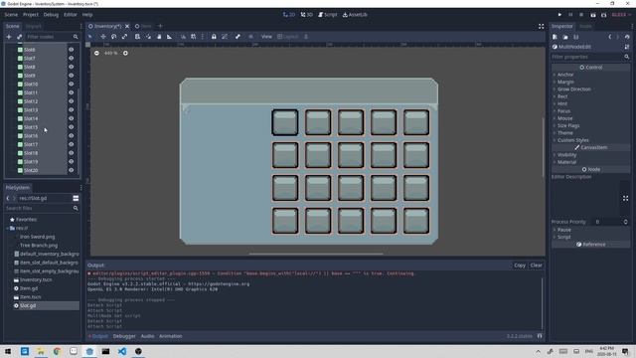Open the object properties tool icon in Inspector
The height and width of the screenshot is (358, 636).
point(627,47)
